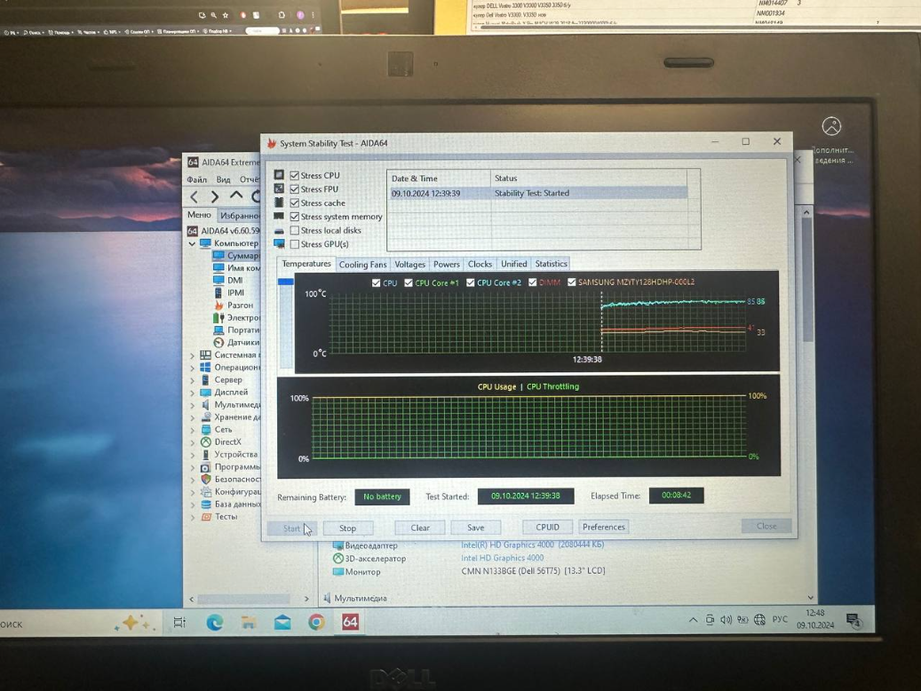This screenshot has width=921, height=691.
Task: Open the Файл menu in AIDA64
Action: tap(197, 179)
